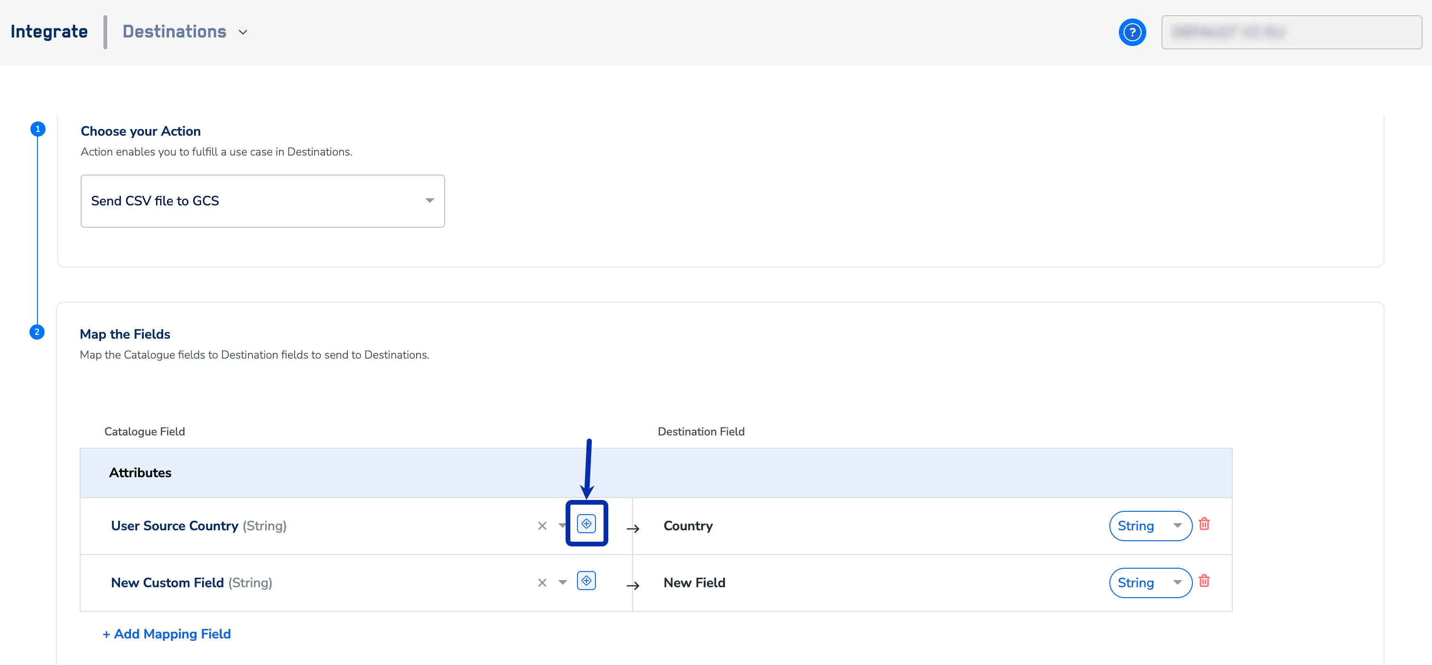
Task: Expand the New Custom Field dropdown arrow
Action: (563, 583)
